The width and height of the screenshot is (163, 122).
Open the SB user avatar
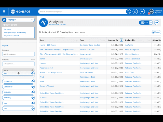click(151, 11)
